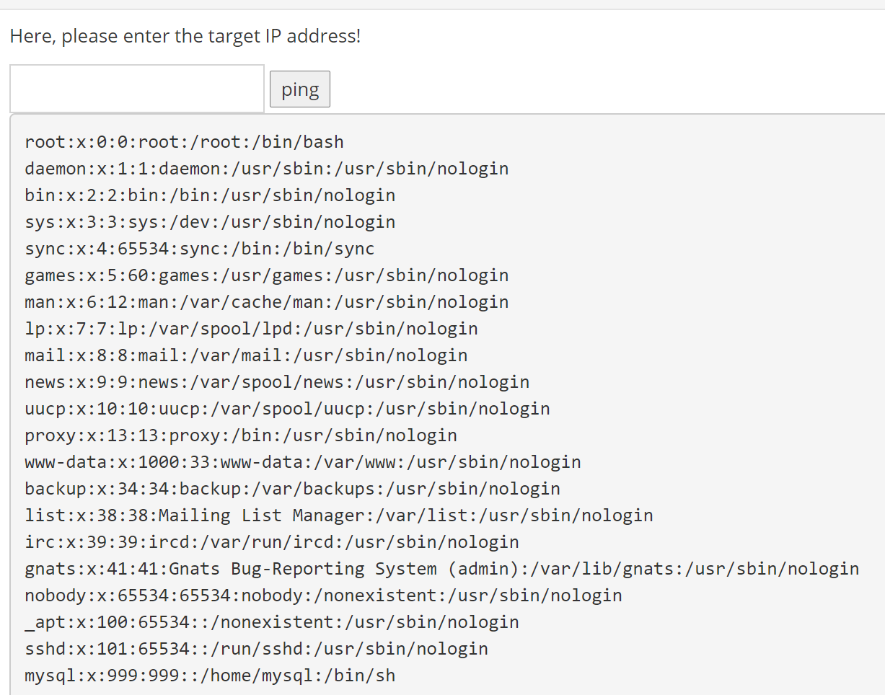The height and width of the screenshot is (695, 885).
Task: Click the "Here, please enter the target IP address!" text
Action: (185, 36)
